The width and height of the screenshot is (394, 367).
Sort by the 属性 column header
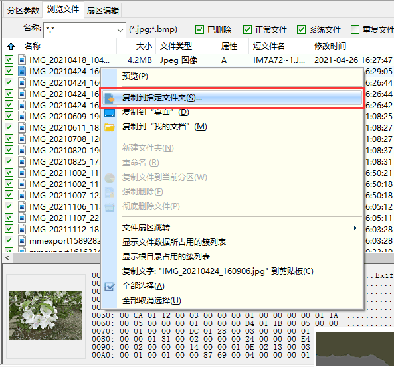(233, 46)
